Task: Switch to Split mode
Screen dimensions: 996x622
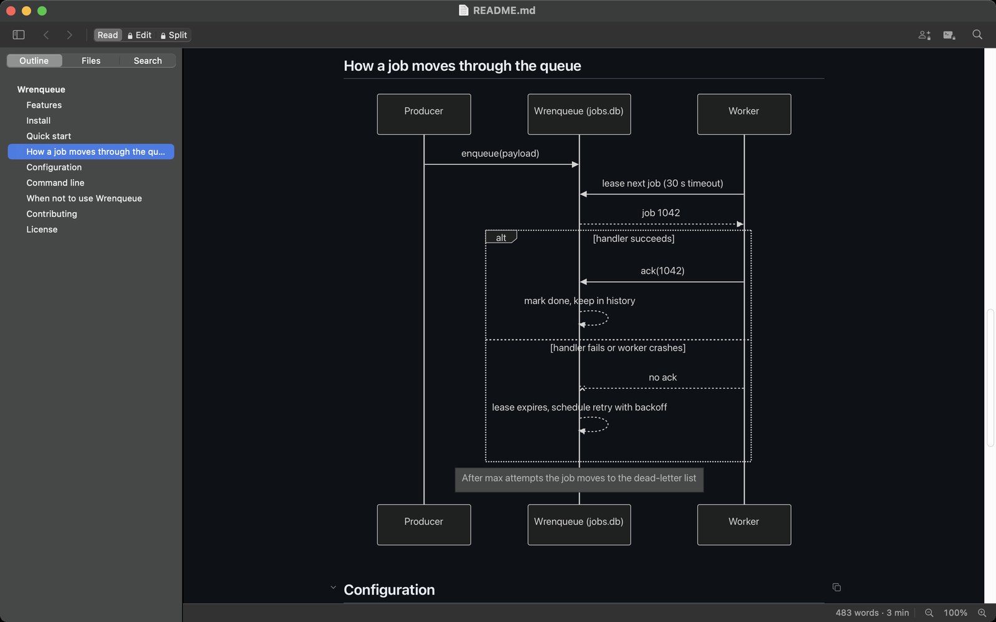Action: pos(174,35)
